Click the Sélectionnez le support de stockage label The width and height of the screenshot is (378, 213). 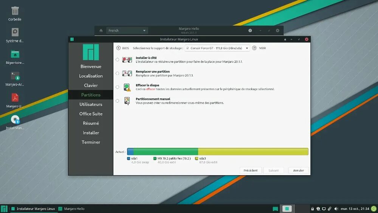[158, 48]
